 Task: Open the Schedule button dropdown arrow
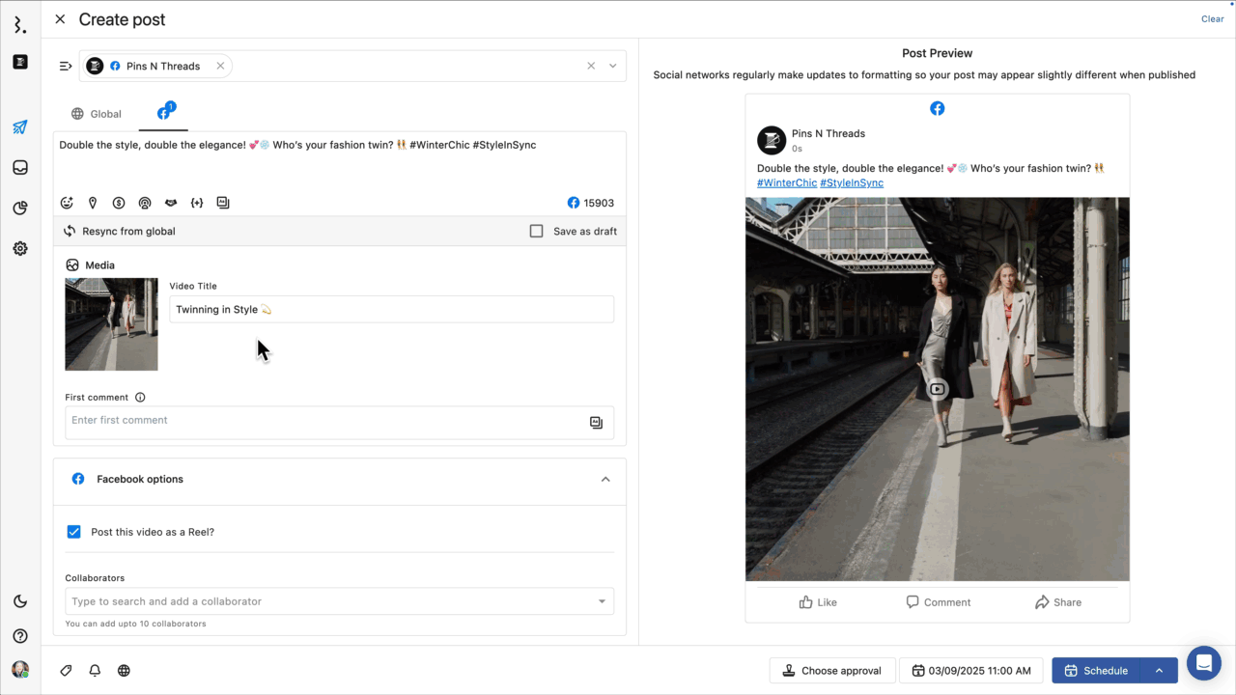1158,670
